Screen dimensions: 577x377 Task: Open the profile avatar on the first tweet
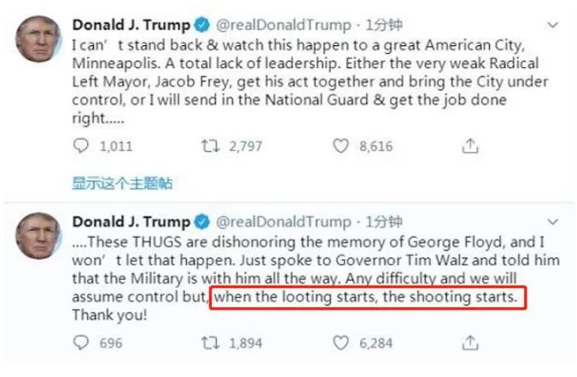pos(38,38)
